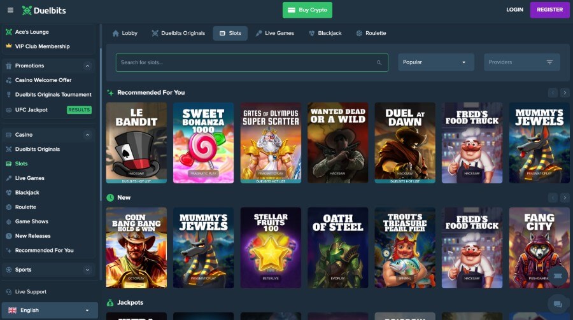Show previous New games arrow

point(553,198)
